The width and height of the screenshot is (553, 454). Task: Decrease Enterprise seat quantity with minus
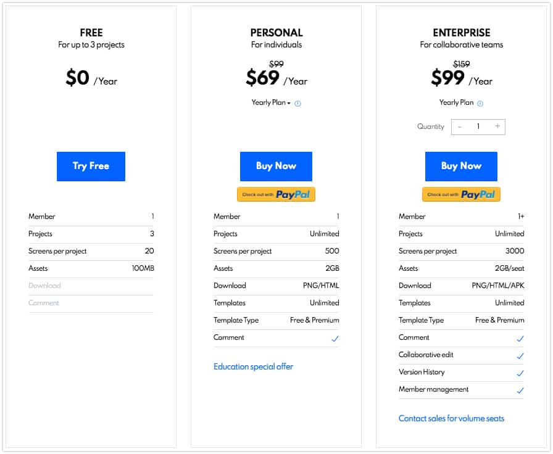click(x=460, y=126)
